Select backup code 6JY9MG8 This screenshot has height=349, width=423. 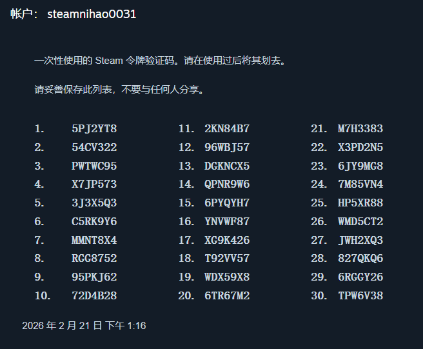360,166
